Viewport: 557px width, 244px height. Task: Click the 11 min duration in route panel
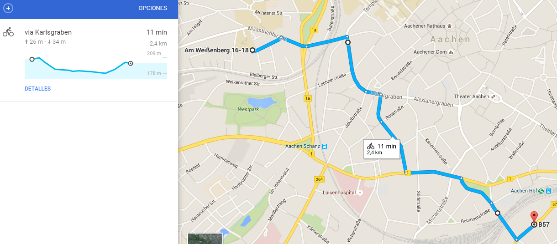(x=157, y=32)
